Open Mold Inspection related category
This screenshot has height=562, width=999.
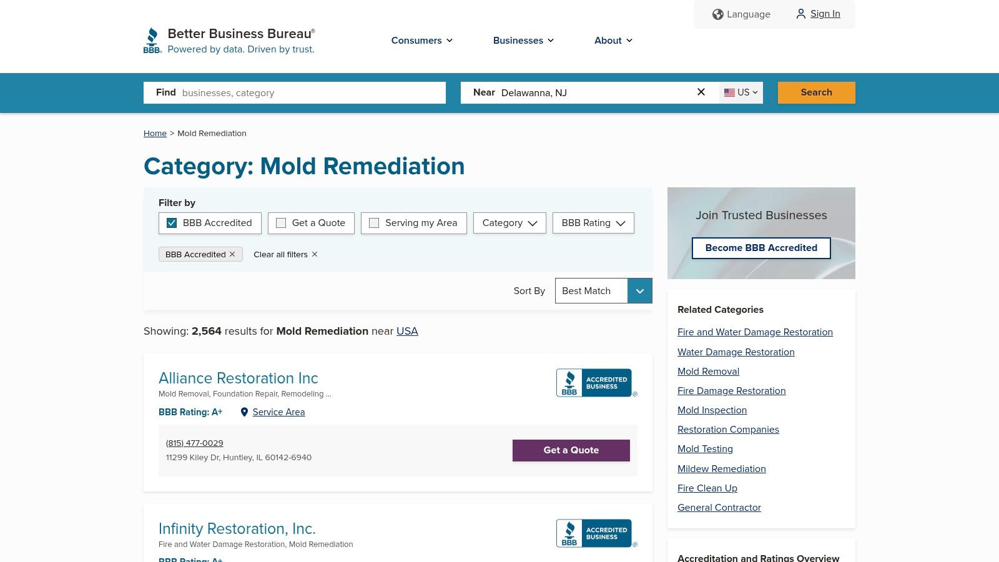tap(712, 410)
